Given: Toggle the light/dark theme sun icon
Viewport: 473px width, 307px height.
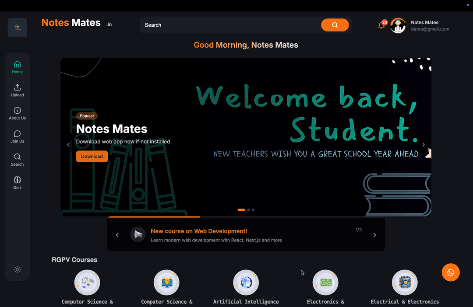Looking at the screenshot, I should (x=18, y=269).
